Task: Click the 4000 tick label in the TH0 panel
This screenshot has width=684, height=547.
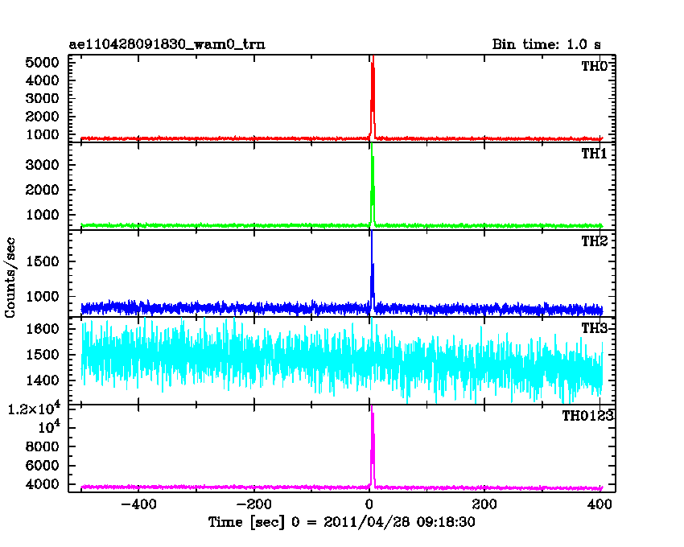Action: pyautogui.click(x=43, y=80)
